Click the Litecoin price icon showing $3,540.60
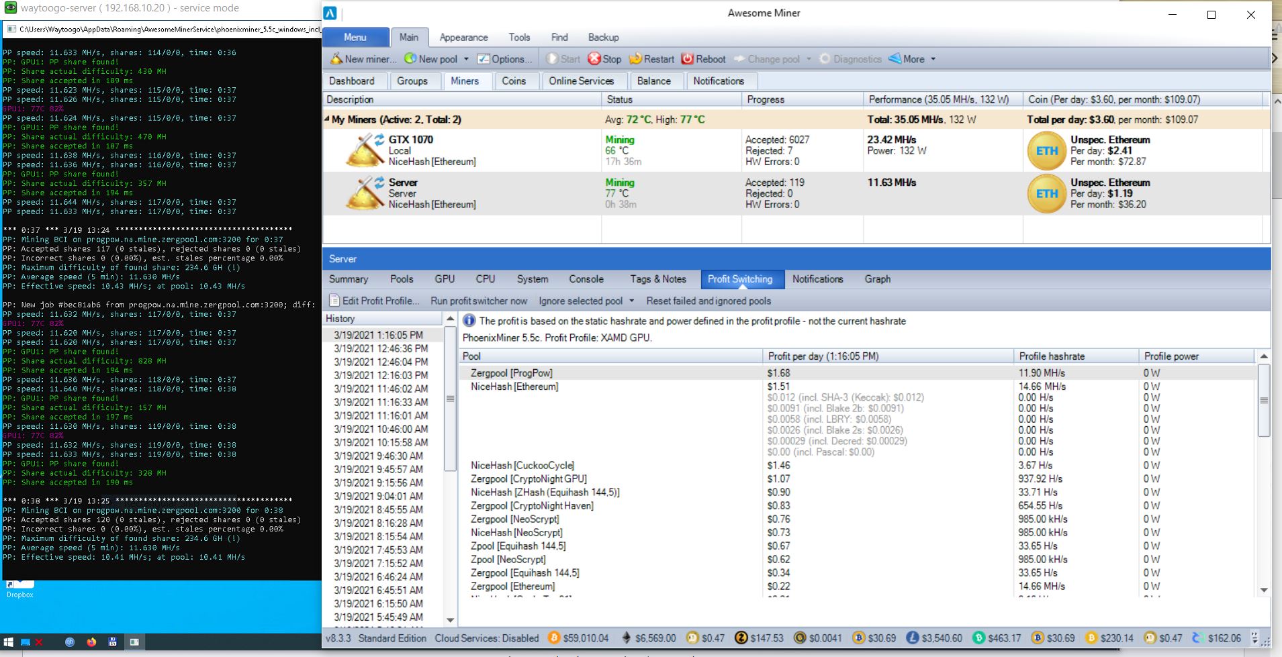The height and width of the screenshot is (657, 1282). tap(913, 638)
